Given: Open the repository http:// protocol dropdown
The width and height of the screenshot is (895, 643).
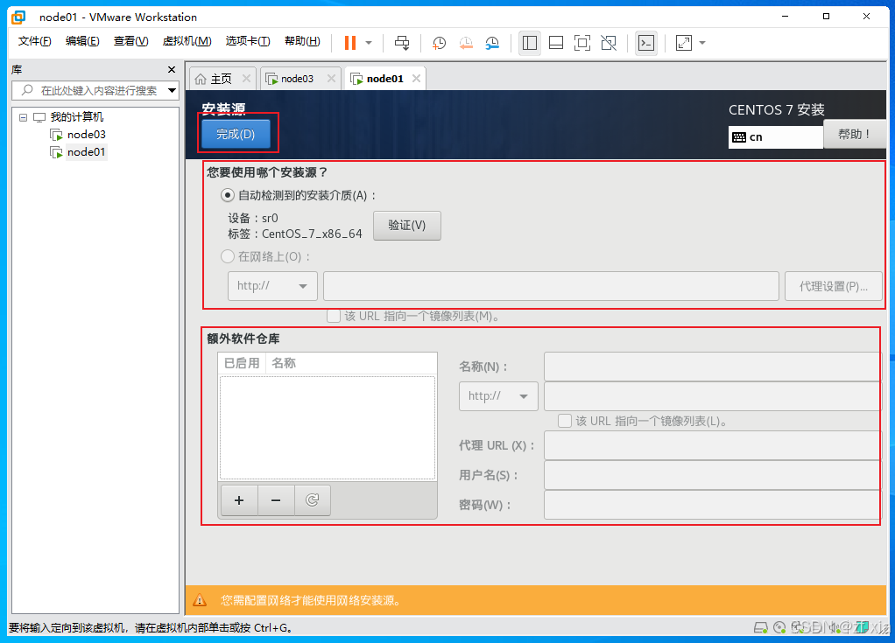Looking at the screenshot, I should pyautogui.click(x=498, y=396).
